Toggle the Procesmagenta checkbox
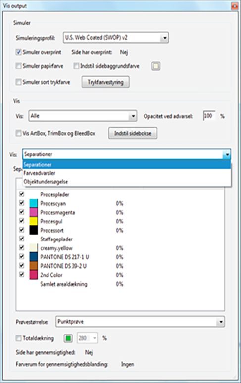This screenshot has height=383, width=241. (22, 212)
